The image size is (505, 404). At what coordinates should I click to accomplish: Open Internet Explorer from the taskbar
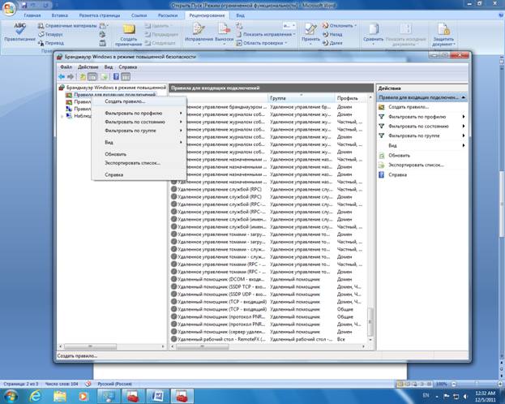[36, 396]
